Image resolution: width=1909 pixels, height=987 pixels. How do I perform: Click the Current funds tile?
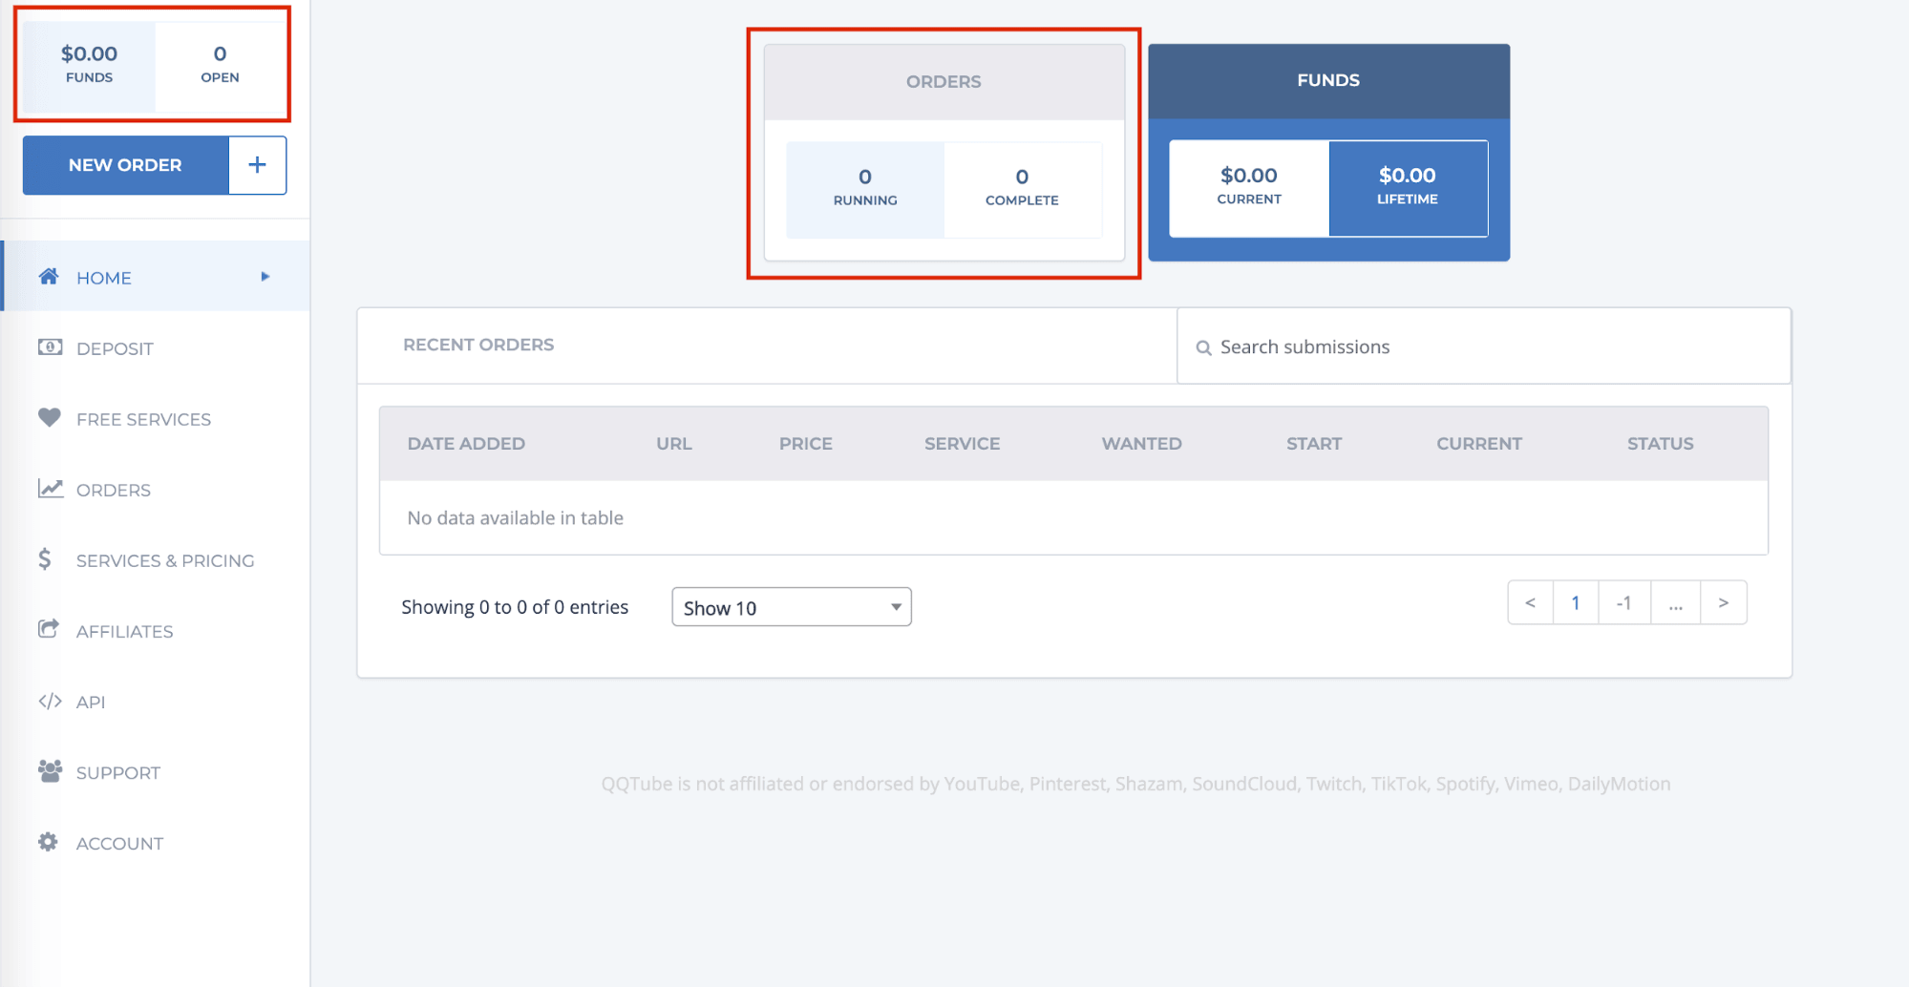pos(1249,188)
